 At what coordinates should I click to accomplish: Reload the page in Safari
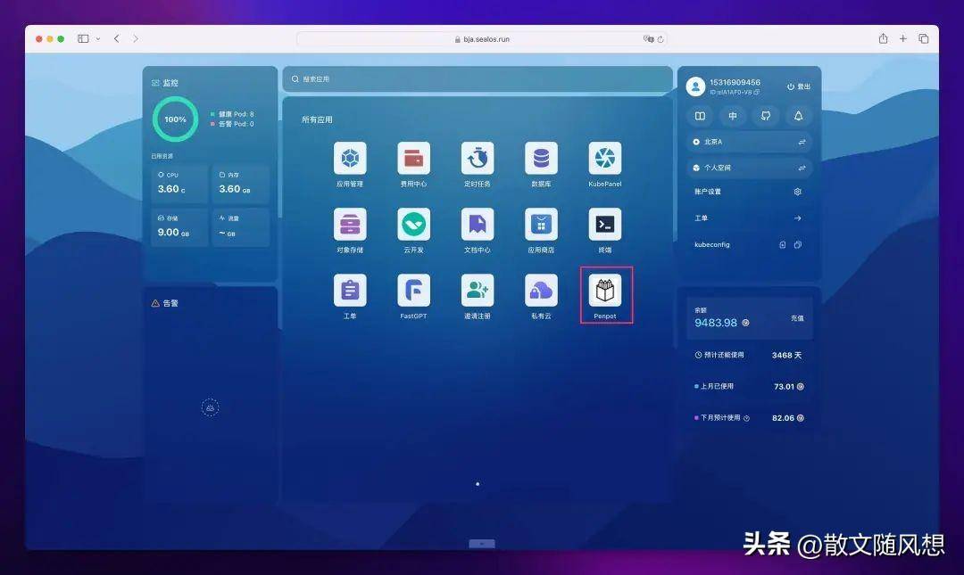coord(661,39)
